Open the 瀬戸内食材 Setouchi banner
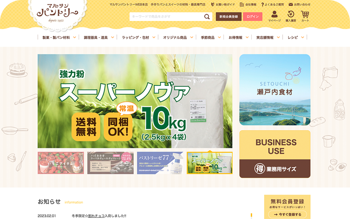The image size is (350, 219). (x=275, y=90)
